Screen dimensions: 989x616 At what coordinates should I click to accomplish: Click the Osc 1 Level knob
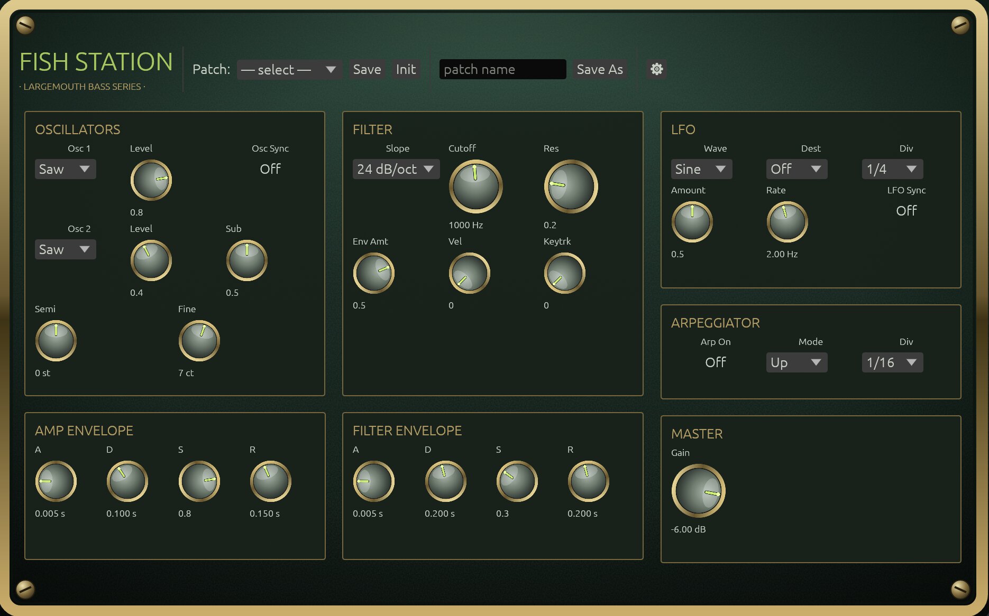pos(151,180)
